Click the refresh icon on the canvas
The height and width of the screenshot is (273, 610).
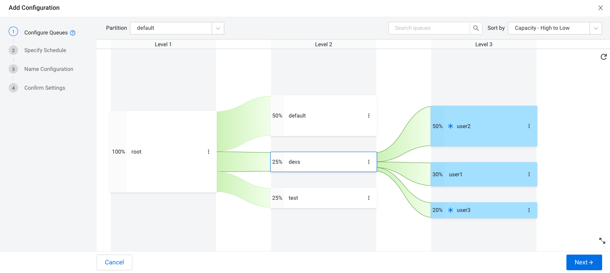coord(604,57)
